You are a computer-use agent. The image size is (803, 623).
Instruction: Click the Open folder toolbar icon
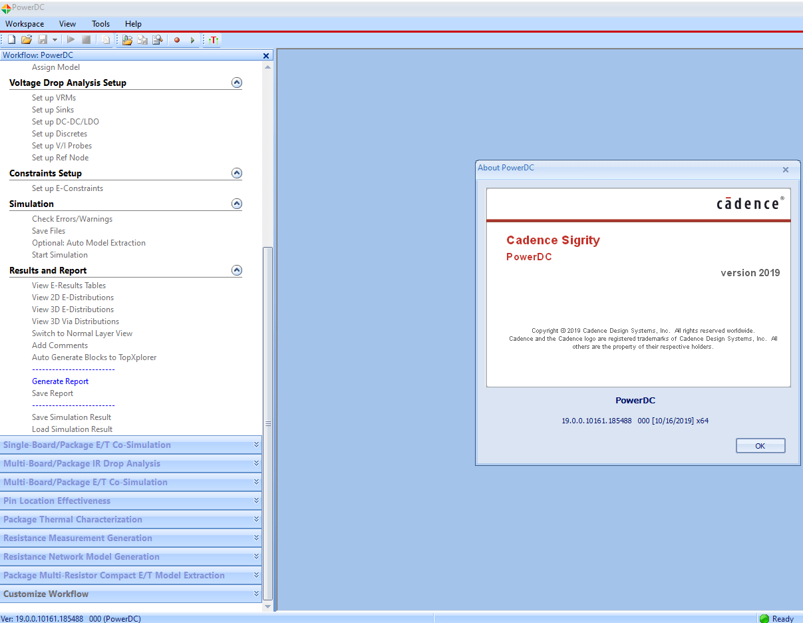(x=27, y=40)
